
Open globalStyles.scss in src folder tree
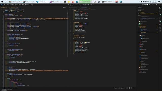click(x=144, y=59)
